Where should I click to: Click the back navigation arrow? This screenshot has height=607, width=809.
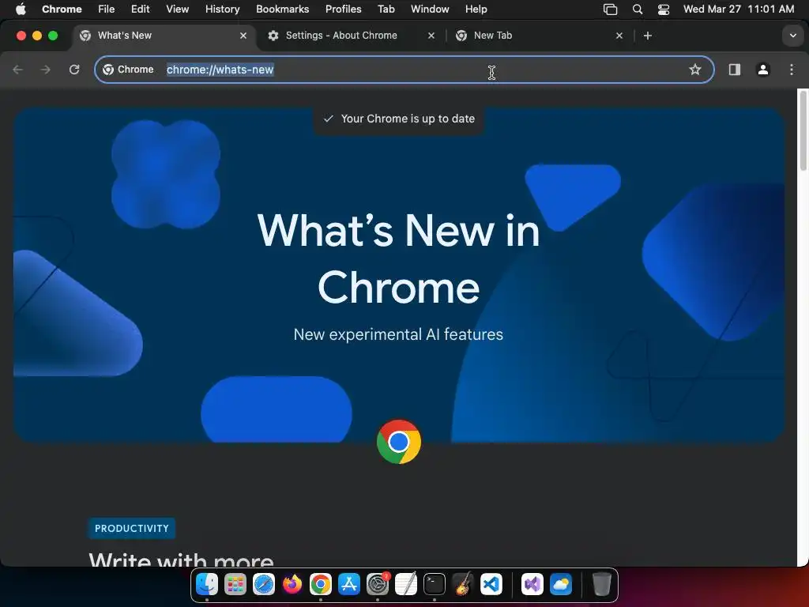pos(18,70)
